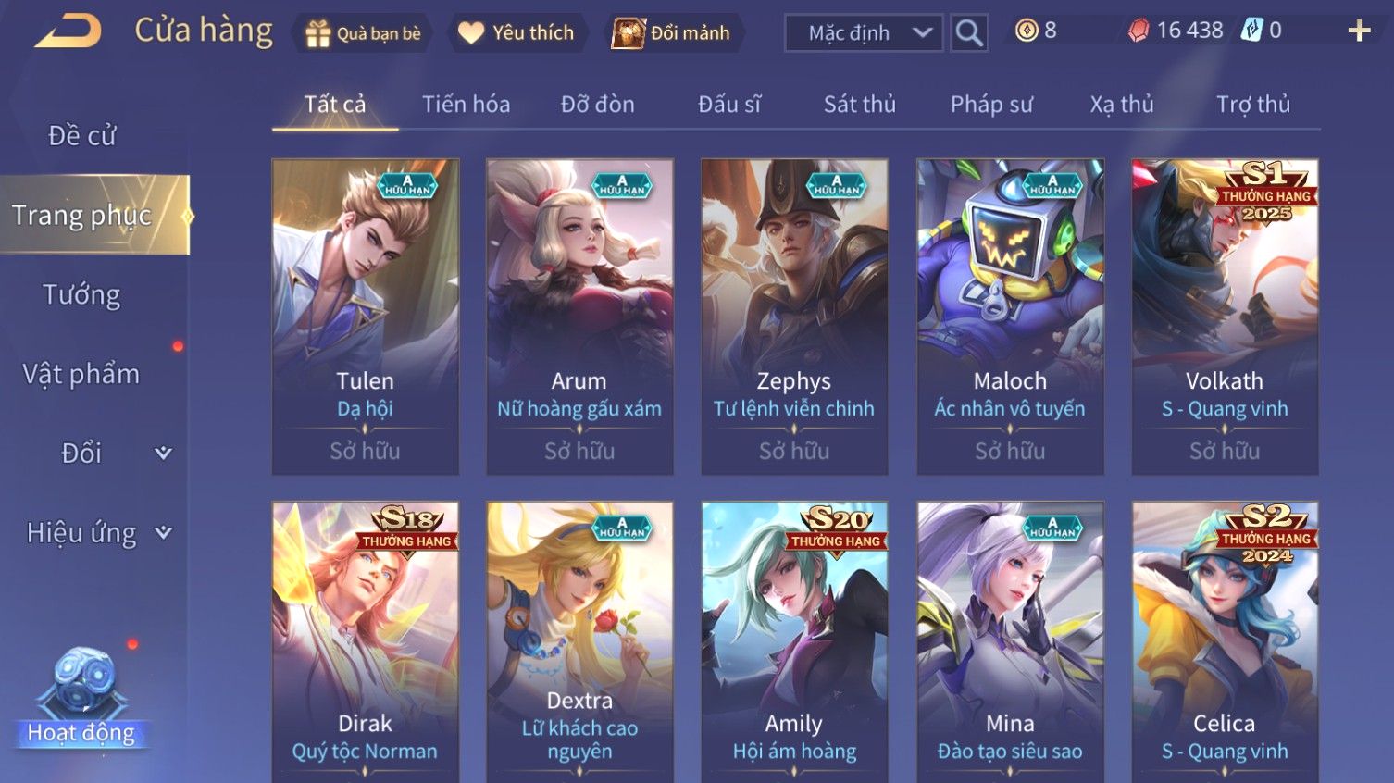Open Quà bạn bè gift icon
The height and width of the screenshot is (783, 1394).
[317, 34]
